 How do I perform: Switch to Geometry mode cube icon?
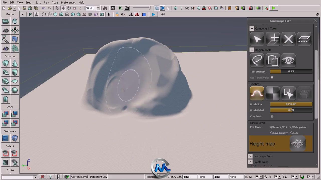point(15,21)
